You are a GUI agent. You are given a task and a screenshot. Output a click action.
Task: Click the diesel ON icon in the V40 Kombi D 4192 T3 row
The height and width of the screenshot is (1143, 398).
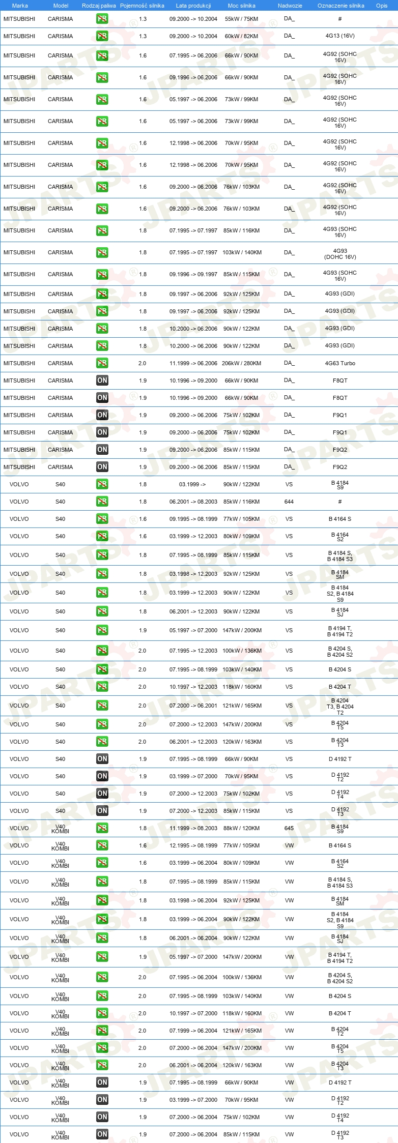pyautogui.click(x=102, y=1134)
